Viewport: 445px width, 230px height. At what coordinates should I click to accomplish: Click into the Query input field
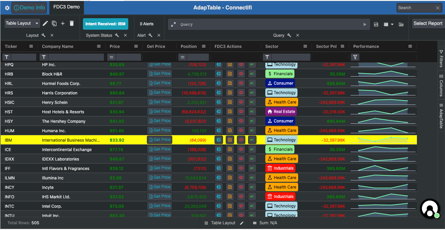point(270,24)
